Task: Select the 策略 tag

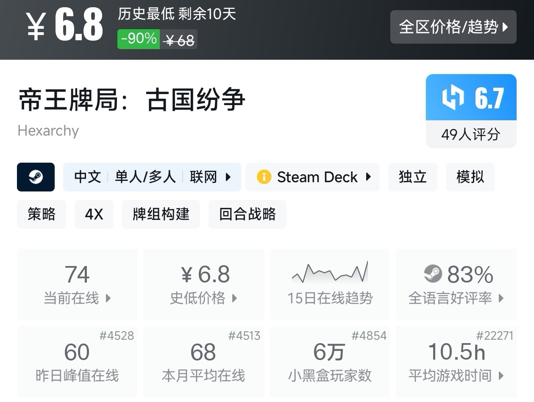Action: (42, 214)
